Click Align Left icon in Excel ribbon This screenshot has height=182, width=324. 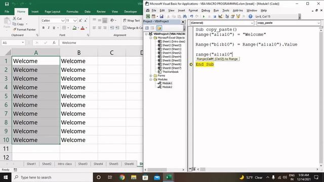point(94,28)
